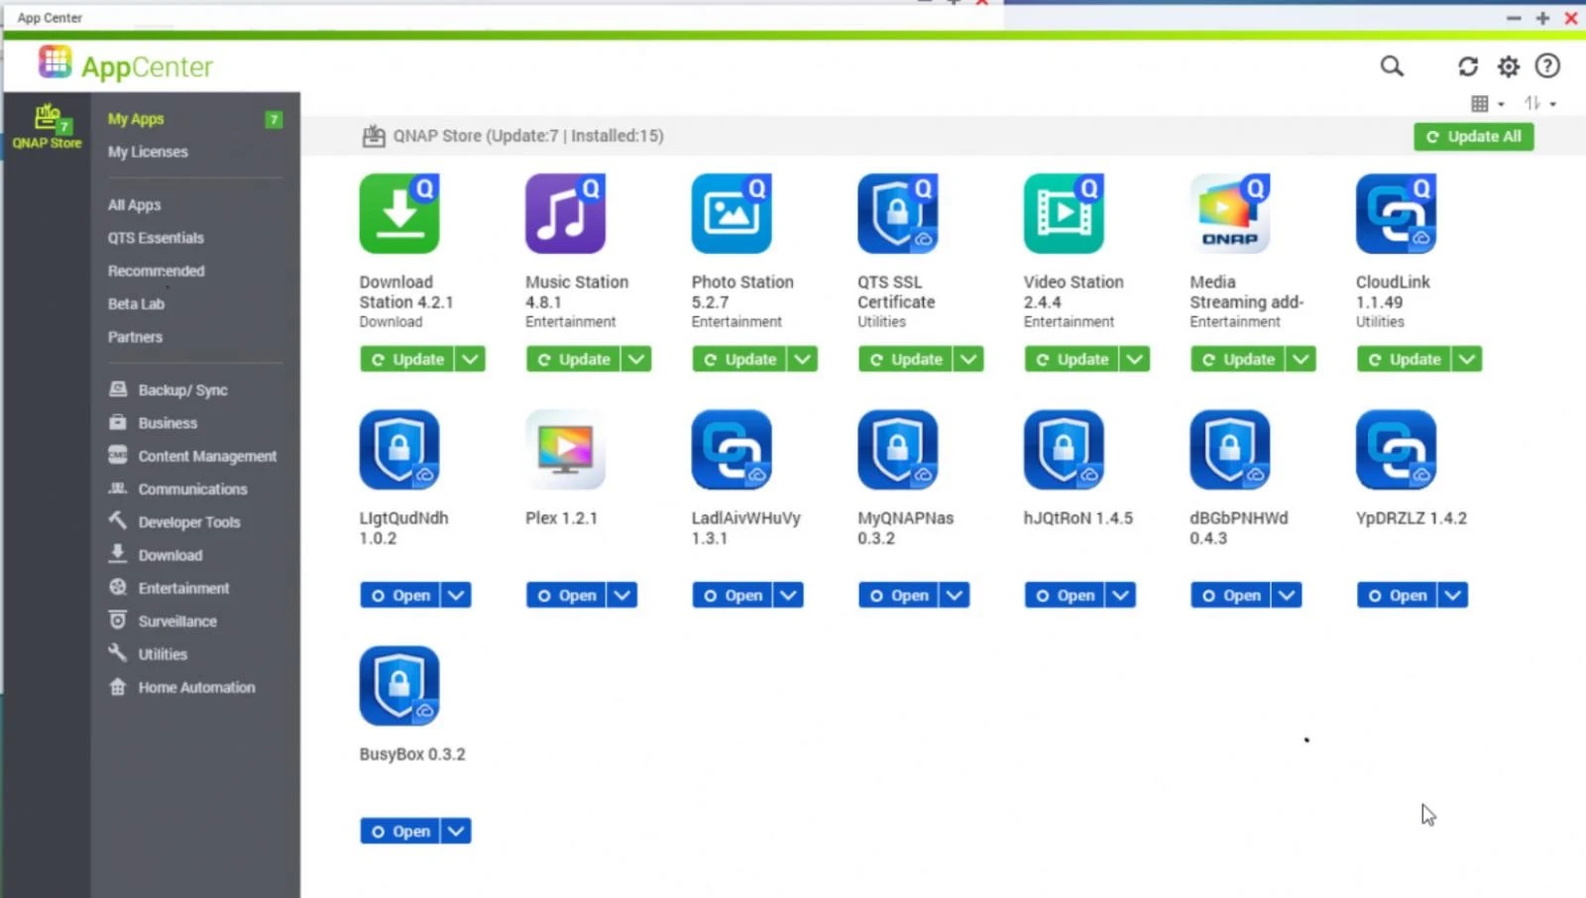Click the My Apps update count badge

274,119
